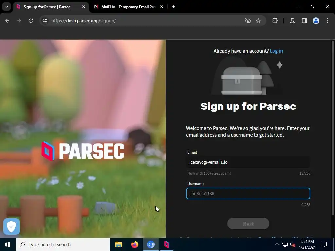This screenshot has height=251, width=335.
Task: Bookmark this page with the star icon
Action: point(258,21)
